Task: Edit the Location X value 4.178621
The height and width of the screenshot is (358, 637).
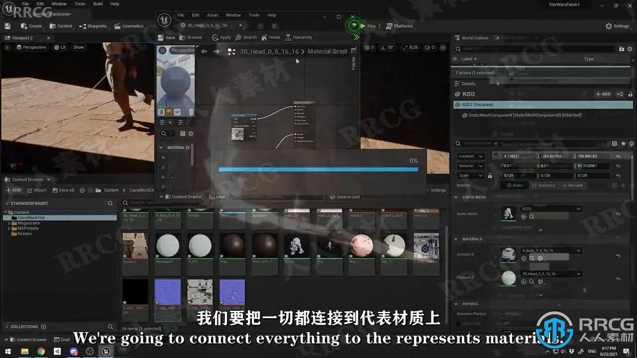Action: [519, 156]
